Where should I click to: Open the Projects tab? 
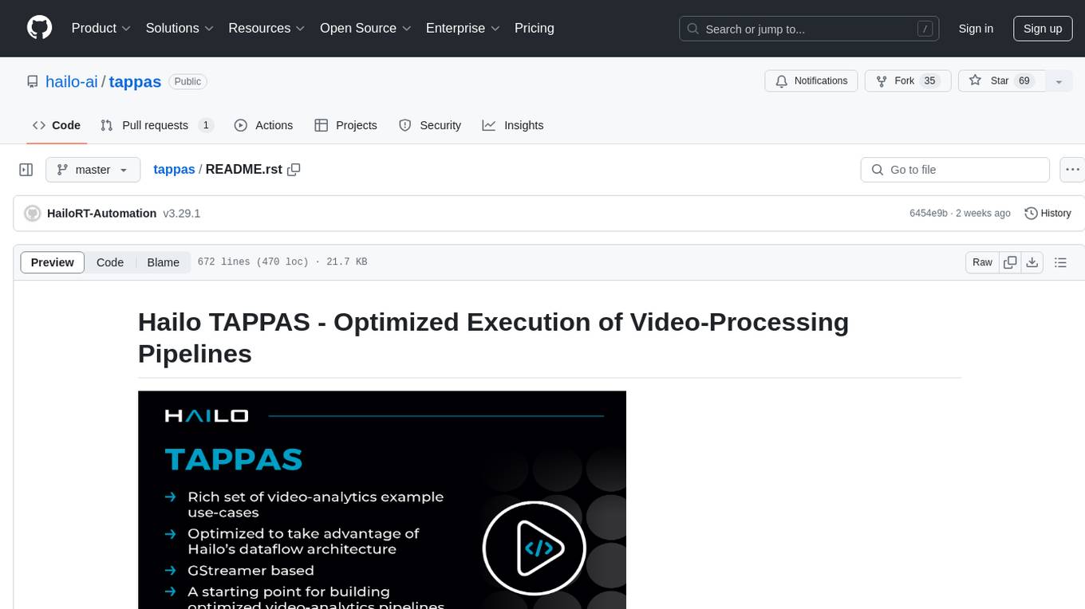point(346,125)
